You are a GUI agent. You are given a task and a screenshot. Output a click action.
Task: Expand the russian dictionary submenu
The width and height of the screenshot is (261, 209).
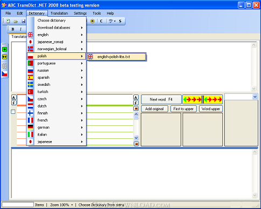pyautogui.click(x=57, y=70)
